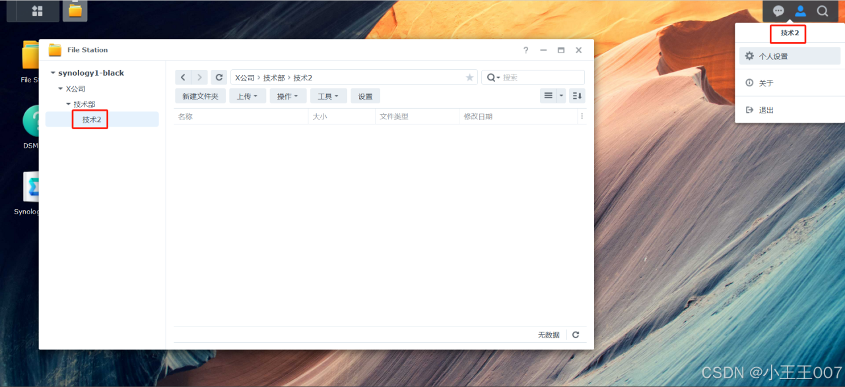Open the top bar search magnifier
The height and width of the screenshot is (387, 845).
[822, 11]
